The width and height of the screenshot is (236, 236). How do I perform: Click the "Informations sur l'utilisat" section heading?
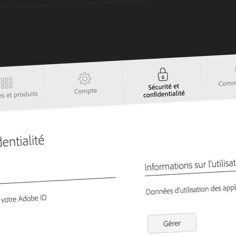pyautogui.click(x=190, y=165)
